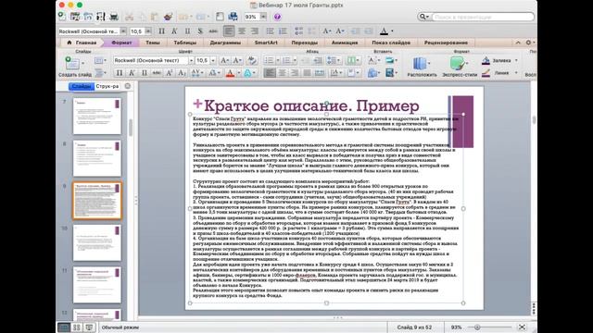This screenshot has width=593, height=333.
Task: Align text right in the ribbon Абзац group
Action: (295, 72)
